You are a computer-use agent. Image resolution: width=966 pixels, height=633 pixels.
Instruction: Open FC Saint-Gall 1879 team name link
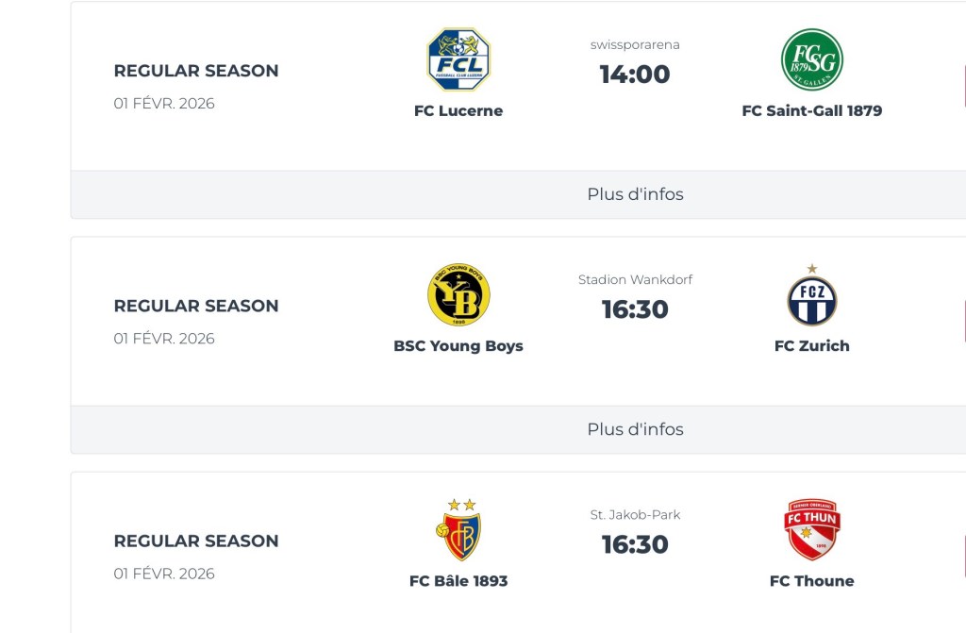(x=811, y=110)
